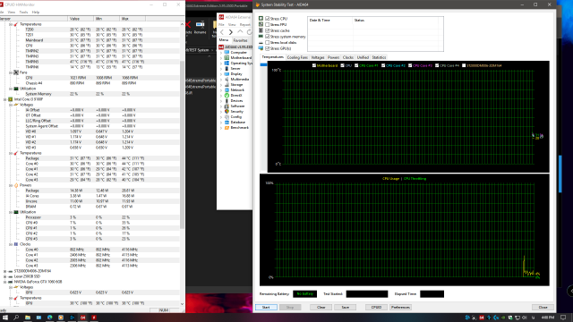
Task: Click the Stress system memory RAM icon
Action: 261,37
